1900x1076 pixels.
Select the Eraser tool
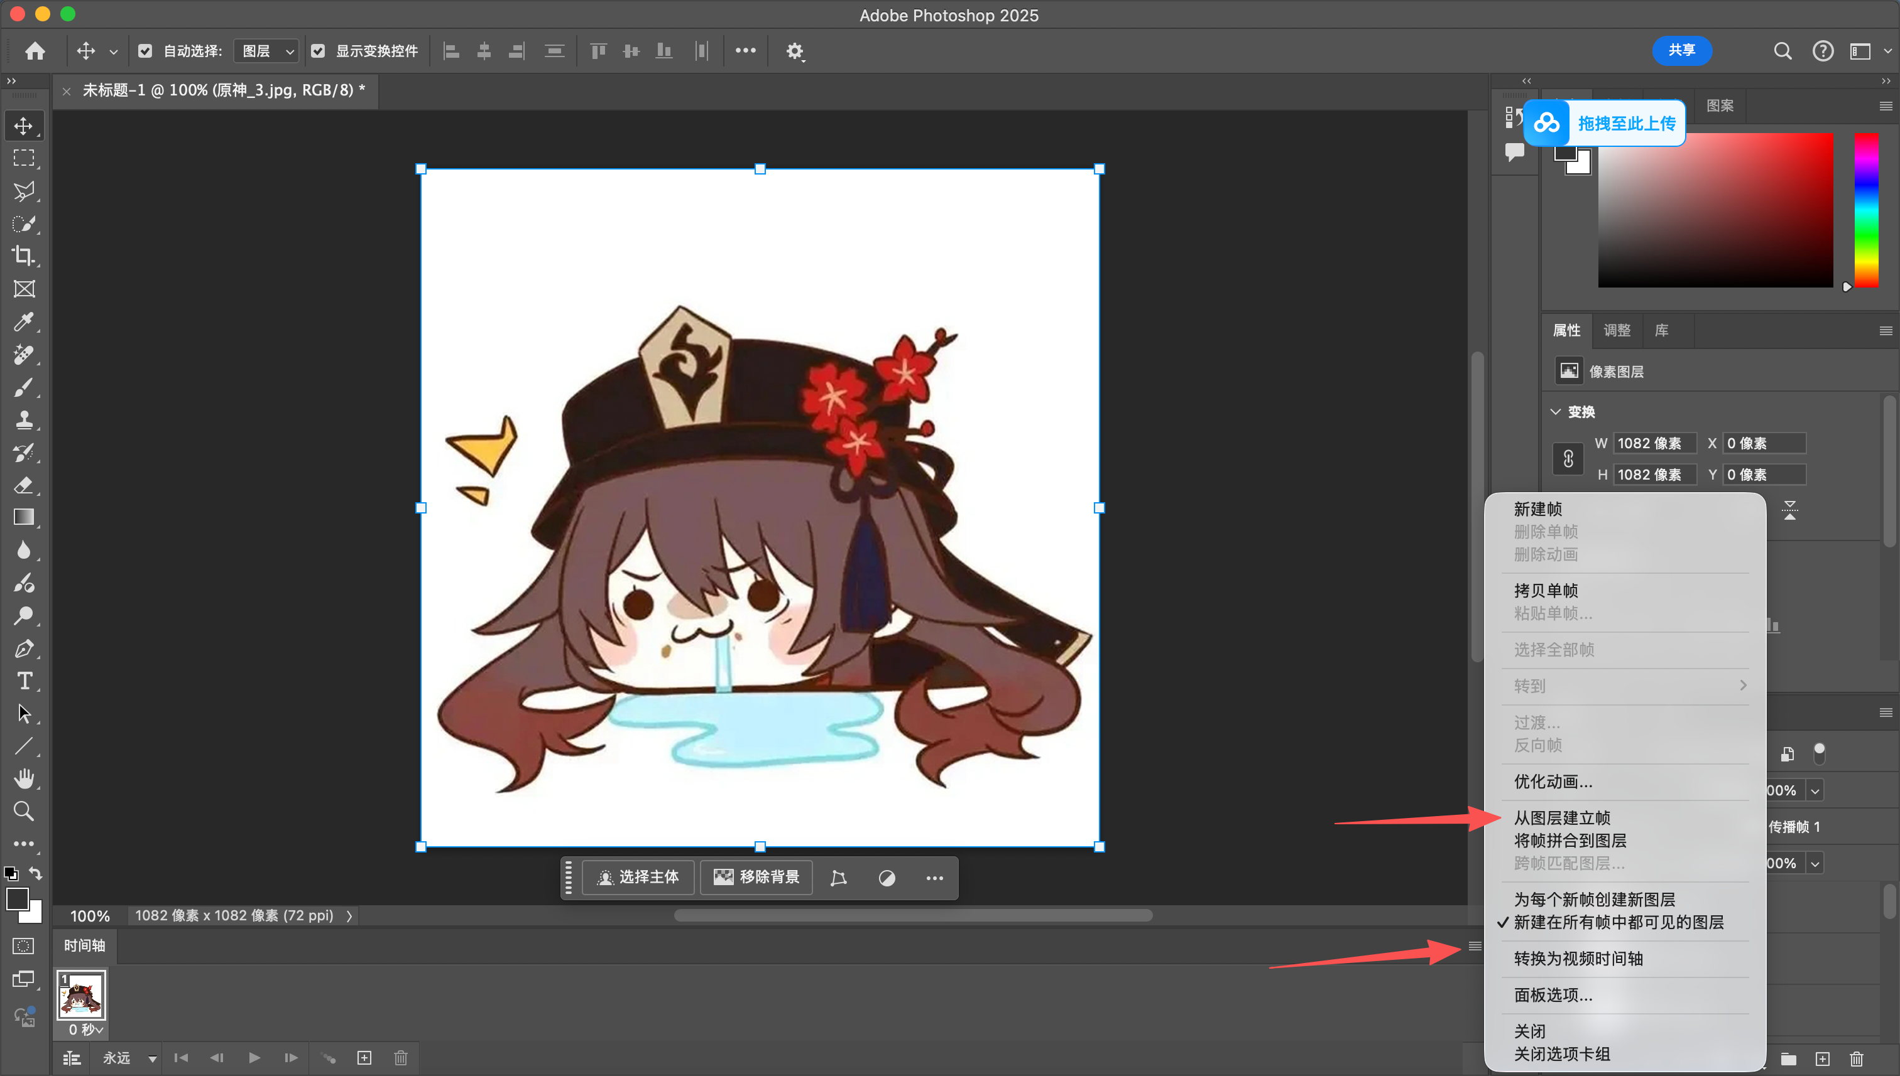point(24,485)
